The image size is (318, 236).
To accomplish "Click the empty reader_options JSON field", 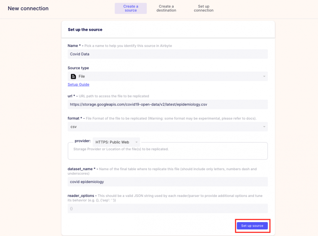I will 167,209.
